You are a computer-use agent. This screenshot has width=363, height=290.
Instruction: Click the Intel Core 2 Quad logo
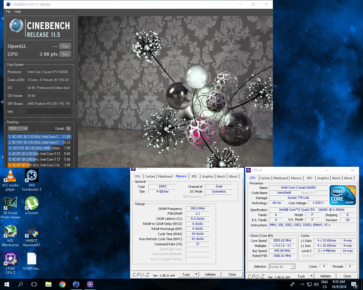click(343, 195)
